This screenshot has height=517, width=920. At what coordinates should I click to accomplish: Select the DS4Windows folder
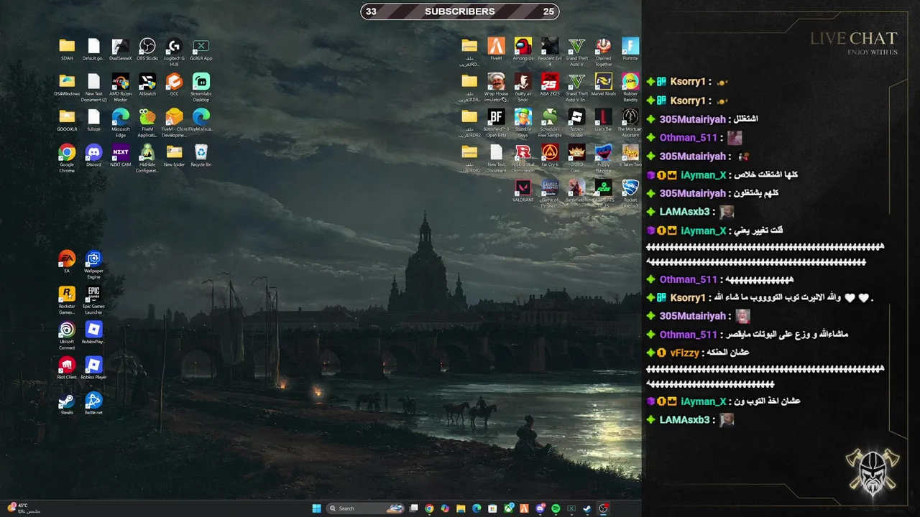(x=67, y=85)
